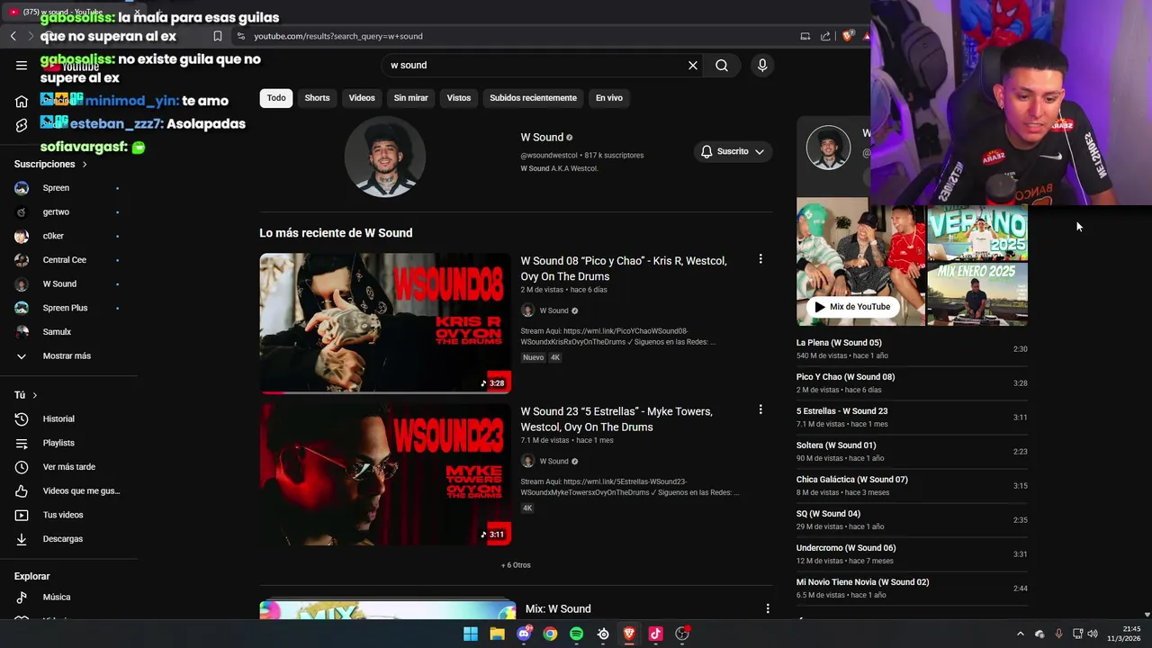This screenshot has width=1152, height=648.
Task: Click the share icon in the address bar
Action: [826, 36]
